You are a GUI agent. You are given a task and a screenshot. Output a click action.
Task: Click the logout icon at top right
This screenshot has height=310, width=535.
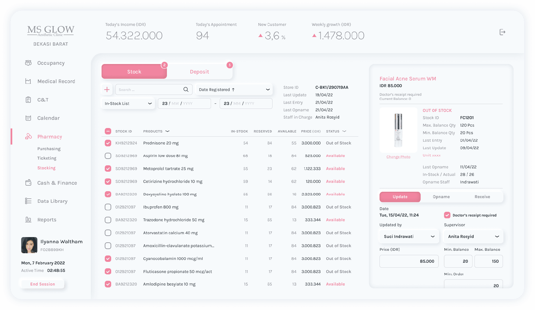point(502,32)
